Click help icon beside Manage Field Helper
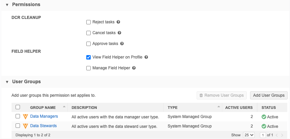The image size is (290, 139). point(134,68)
